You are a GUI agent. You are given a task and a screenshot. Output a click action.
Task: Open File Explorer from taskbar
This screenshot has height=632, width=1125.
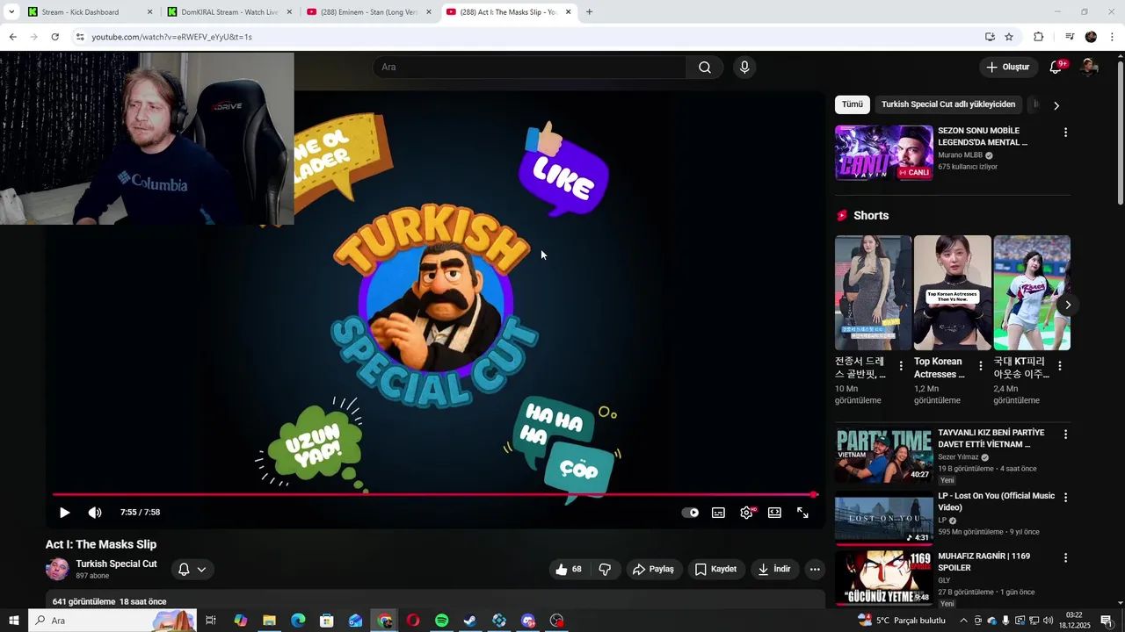(x=269, y=621)
